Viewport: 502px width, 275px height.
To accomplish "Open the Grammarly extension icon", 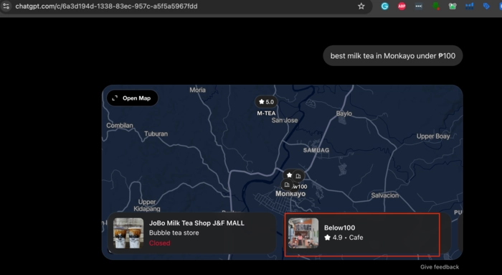I will (384, 6).
